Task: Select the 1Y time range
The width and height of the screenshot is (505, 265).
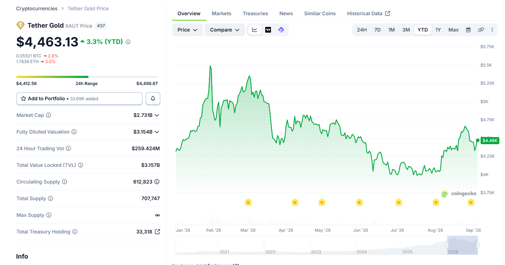Action: pos(438,30)
